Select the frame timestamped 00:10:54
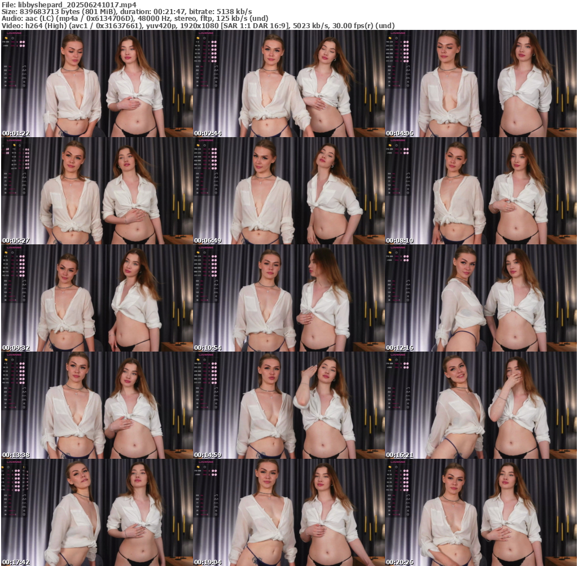 (x=288, y=298)
